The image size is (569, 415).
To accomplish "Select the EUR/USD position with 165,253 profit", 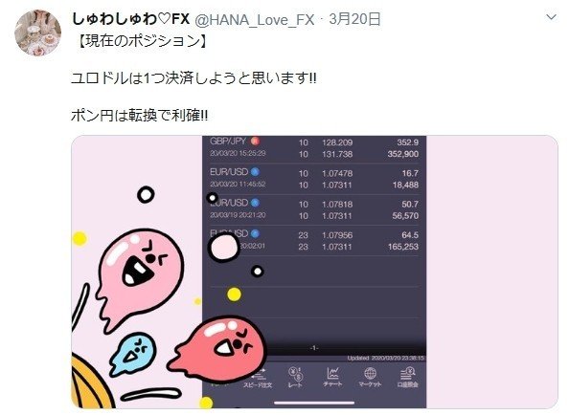I will click(x=314, y=241).
